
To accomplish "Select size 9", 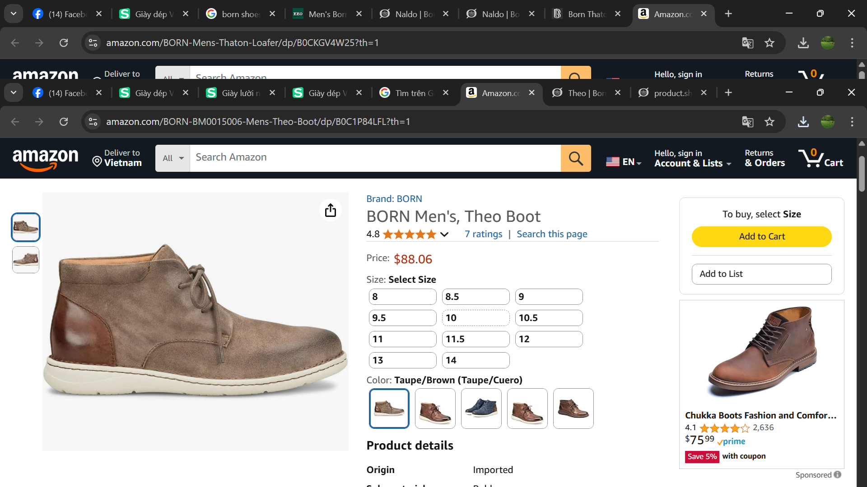I will coord(549,297).
